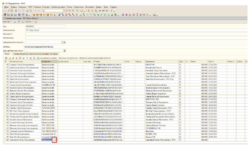Move row up with blue up arrow
Screen dimensions: 251x147
pos(23,58)
